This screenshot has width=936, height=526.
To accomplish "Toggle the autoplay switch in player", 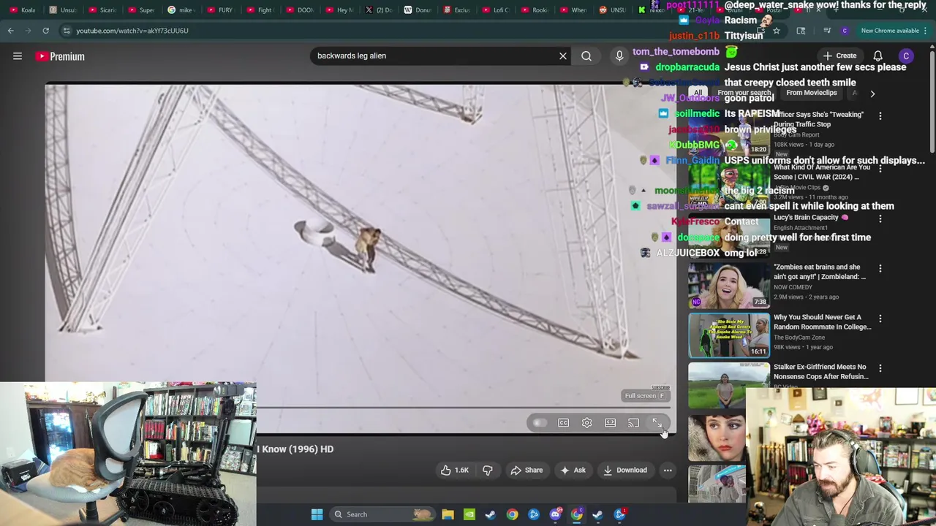I will coord(539,423).
